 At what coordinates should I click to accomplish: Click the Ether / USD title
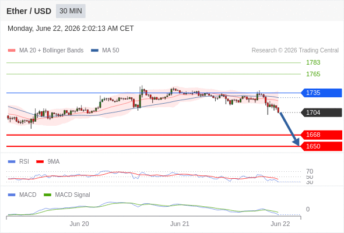click(x=29, y=11)
